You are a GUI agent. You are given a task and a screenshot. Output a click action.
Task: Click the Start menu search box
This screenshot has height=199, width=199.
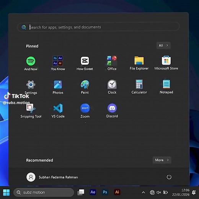tap(98, 27)
